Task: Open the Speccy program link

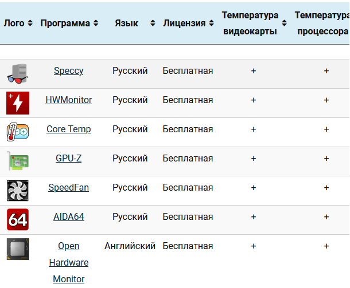Action: click(x=68, y=70)
